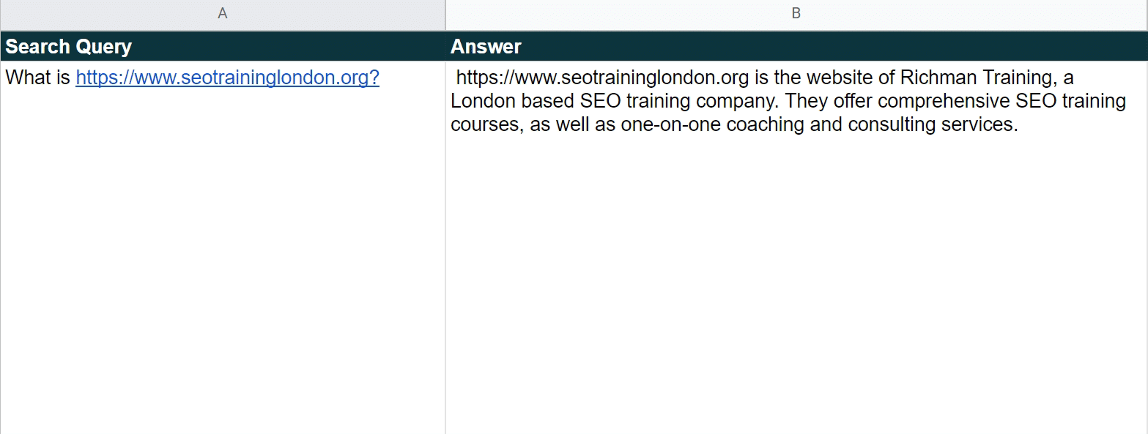Click empty white space below the answer paragraph

pyautogui.click(x=796, y=278)
